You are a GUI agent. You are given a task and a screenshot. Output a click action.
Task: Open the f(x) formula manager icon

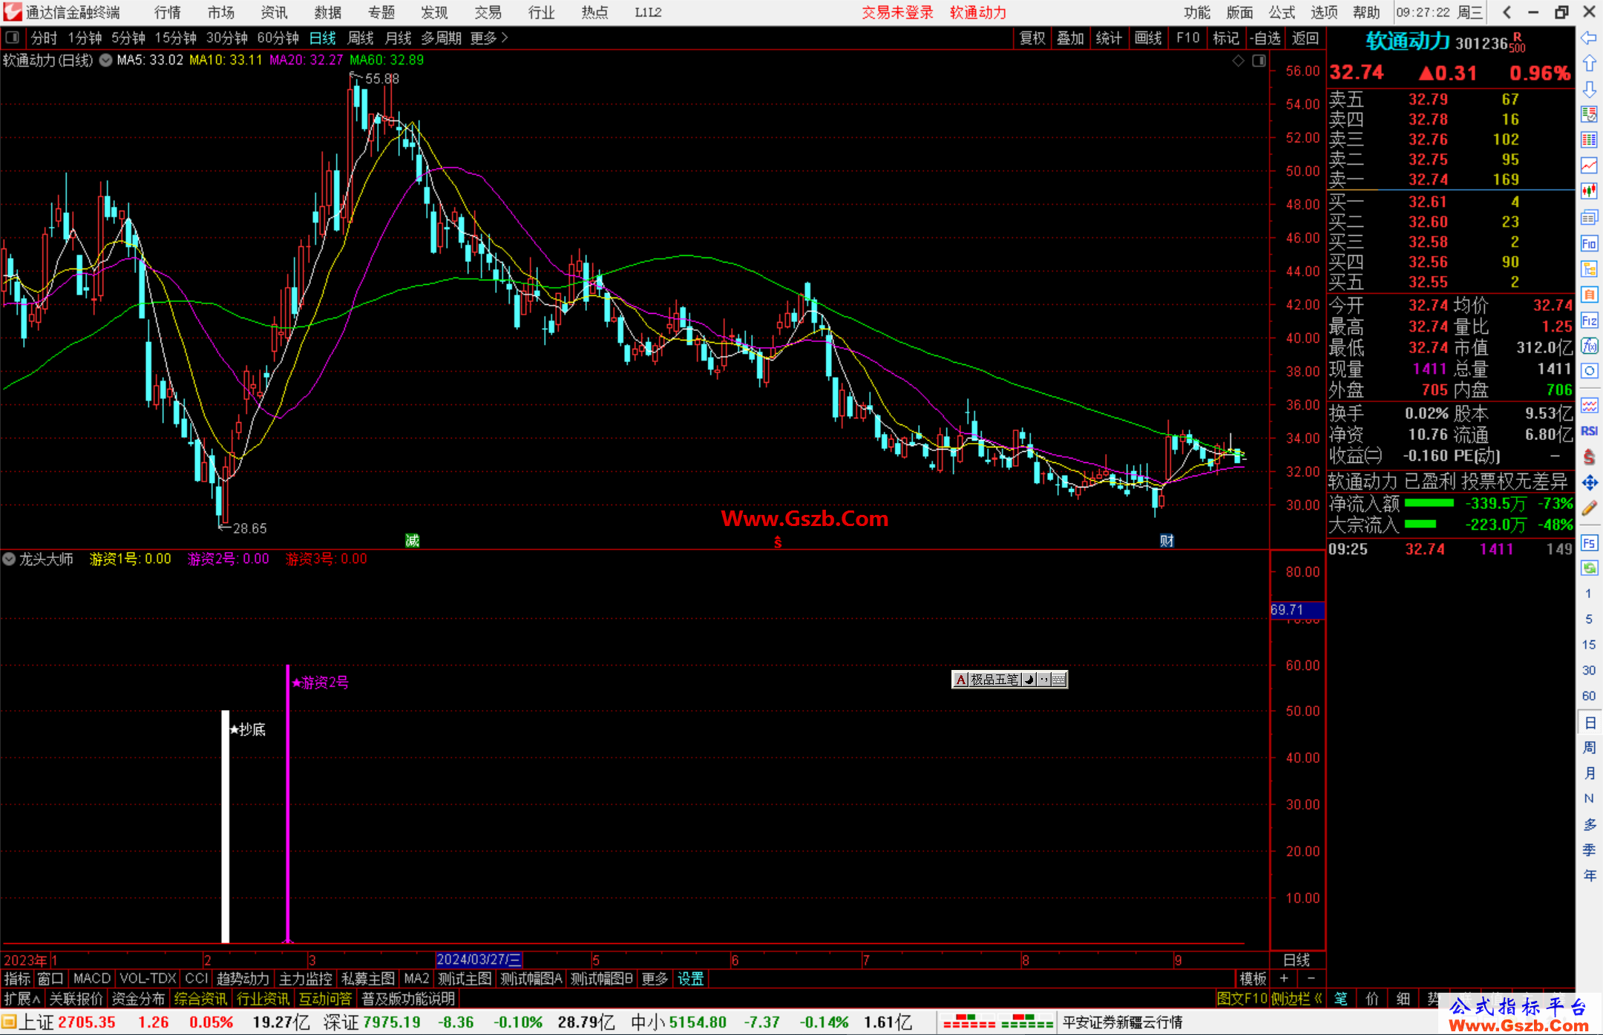(1589, 346)
